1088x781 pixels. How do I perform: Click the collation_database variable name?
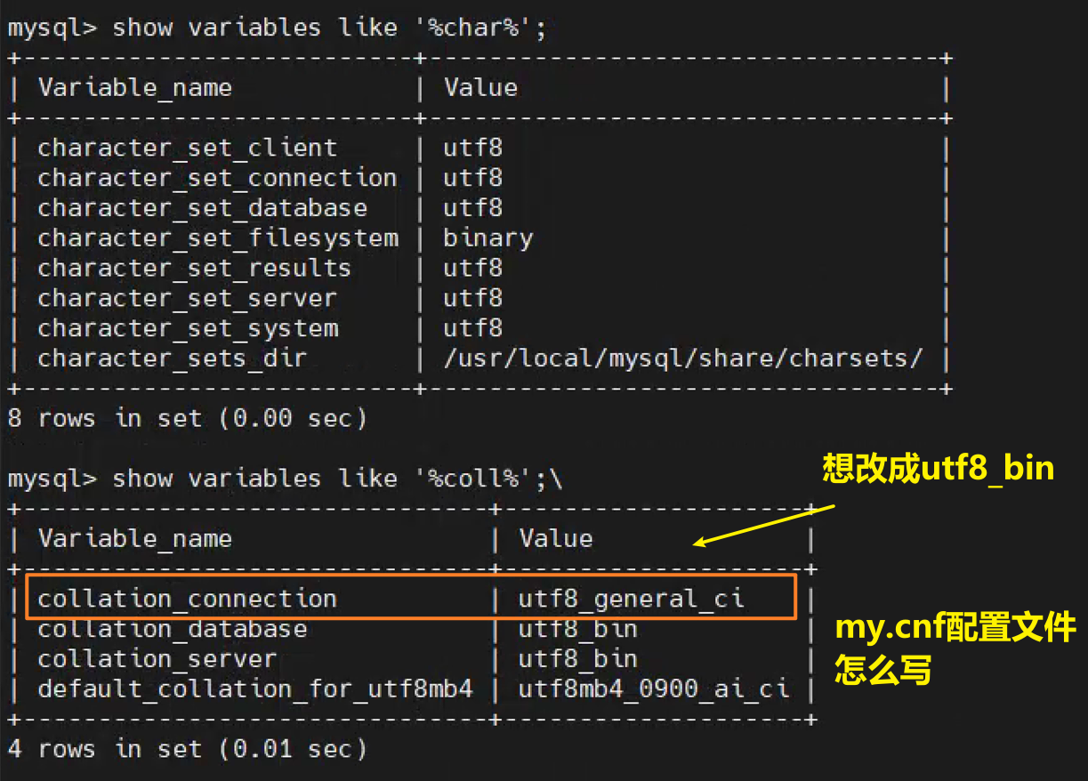(x=172, y=629)
